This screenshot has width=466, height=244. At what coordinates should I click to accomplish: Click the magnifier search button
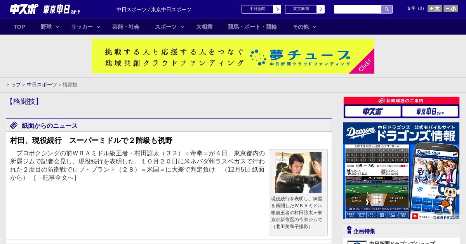pos(387,9)
